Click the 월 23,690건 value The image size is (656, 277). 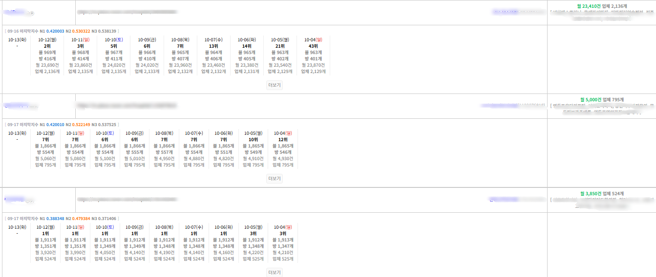point(47,65)
